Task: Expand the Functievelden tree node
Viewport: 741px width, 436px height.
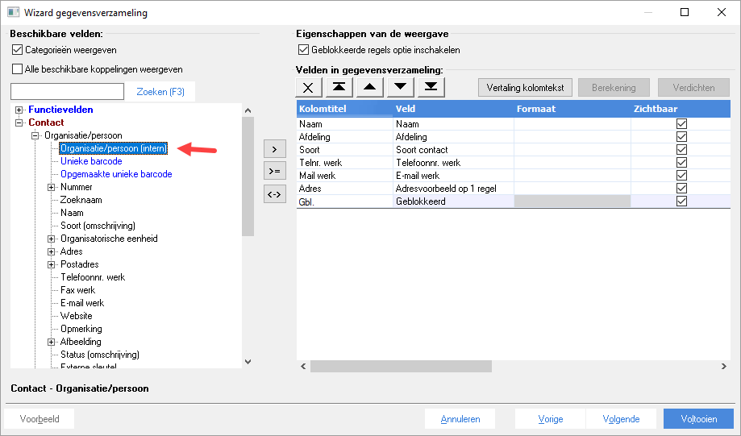Action: click(19, 110)
